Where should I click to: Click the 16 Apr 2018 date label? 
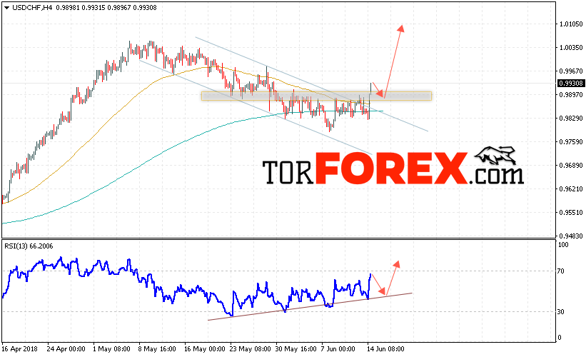click(x=19, y=348)
